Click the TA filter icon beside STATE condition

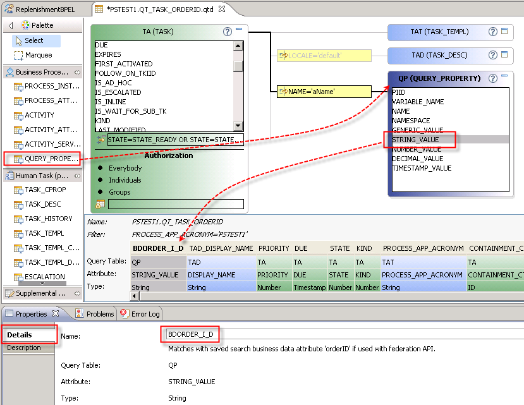pyautogui.click(x=101, y=140)
